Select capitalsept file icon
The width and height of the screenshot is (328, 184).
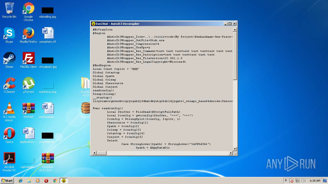click(28, 163)
